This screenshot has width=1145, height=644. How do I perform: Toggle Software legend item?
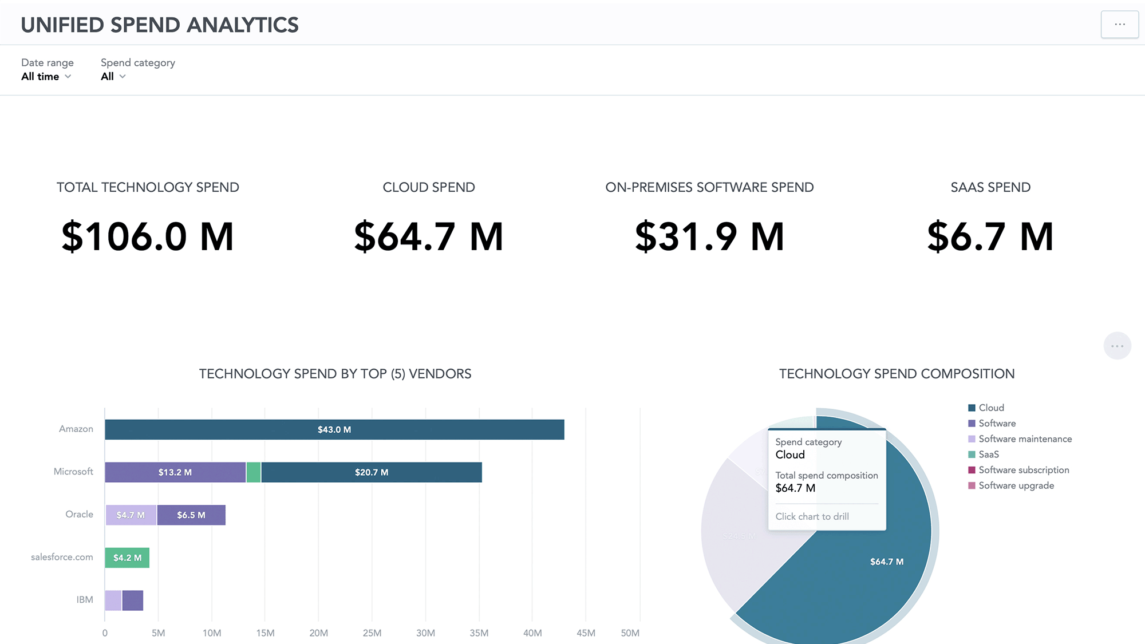(x=997, y=423)
